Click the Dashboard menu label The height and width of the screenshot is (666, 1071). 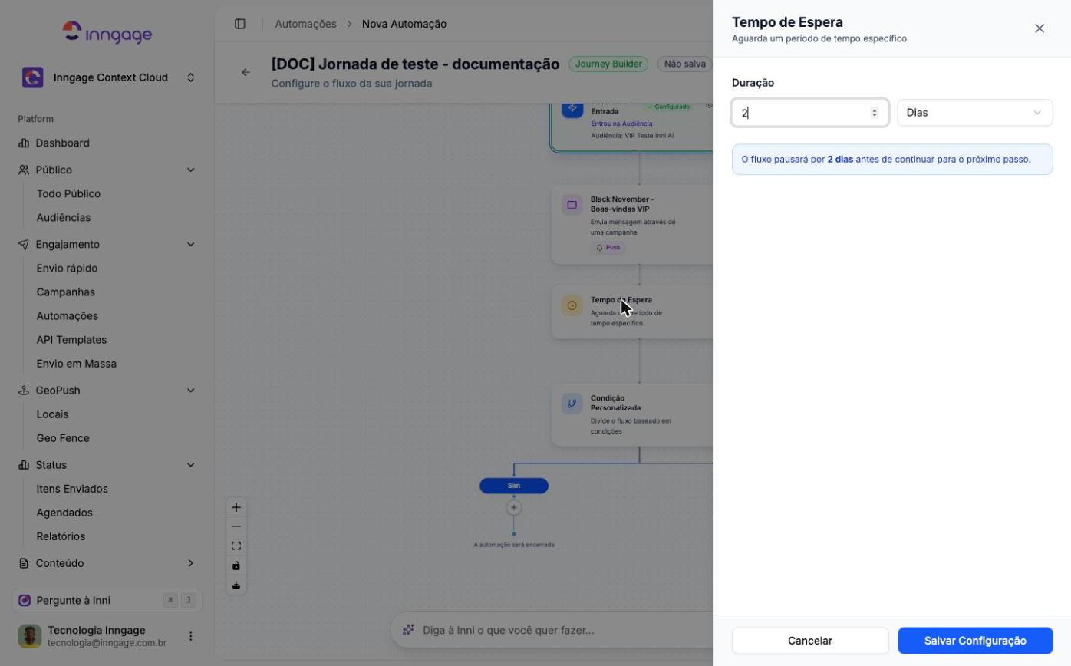click(x=62, y=143)
